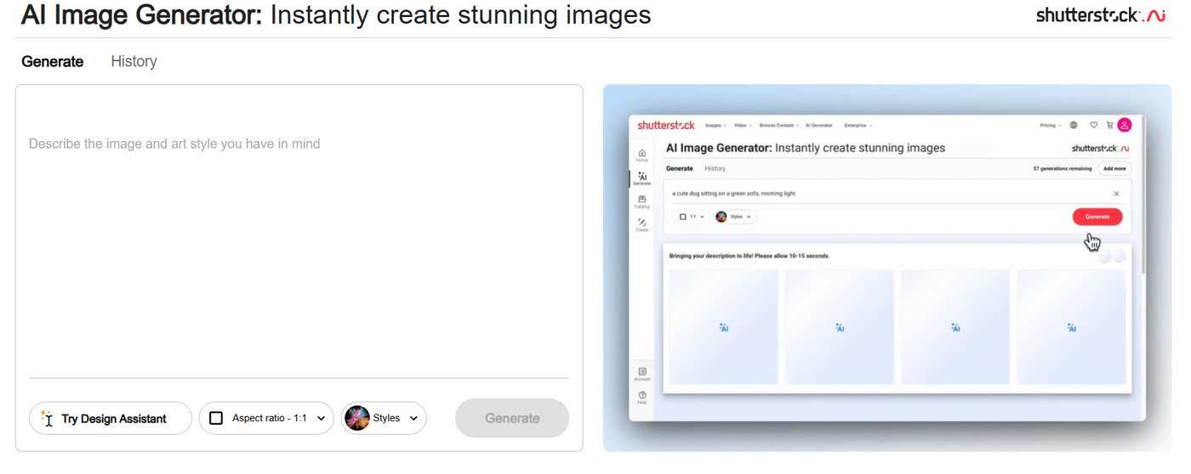Screen dimensions: 1191x474
Task: Click the second AI placeholder tile in the preview
Action: tap(839, 327)
